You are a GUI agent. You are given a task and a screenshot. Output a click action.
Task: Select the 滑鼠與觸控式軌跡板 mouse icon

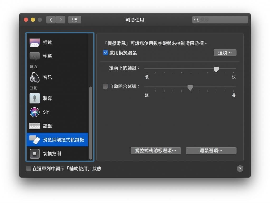click(x=35, y=140)
